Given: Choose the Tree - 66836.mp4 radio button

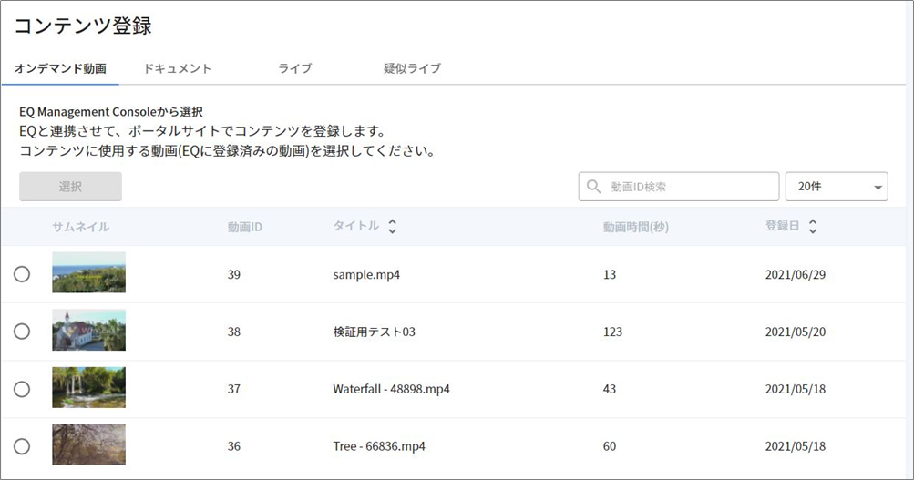Looking at the screenshot, I should coord(22,446).
